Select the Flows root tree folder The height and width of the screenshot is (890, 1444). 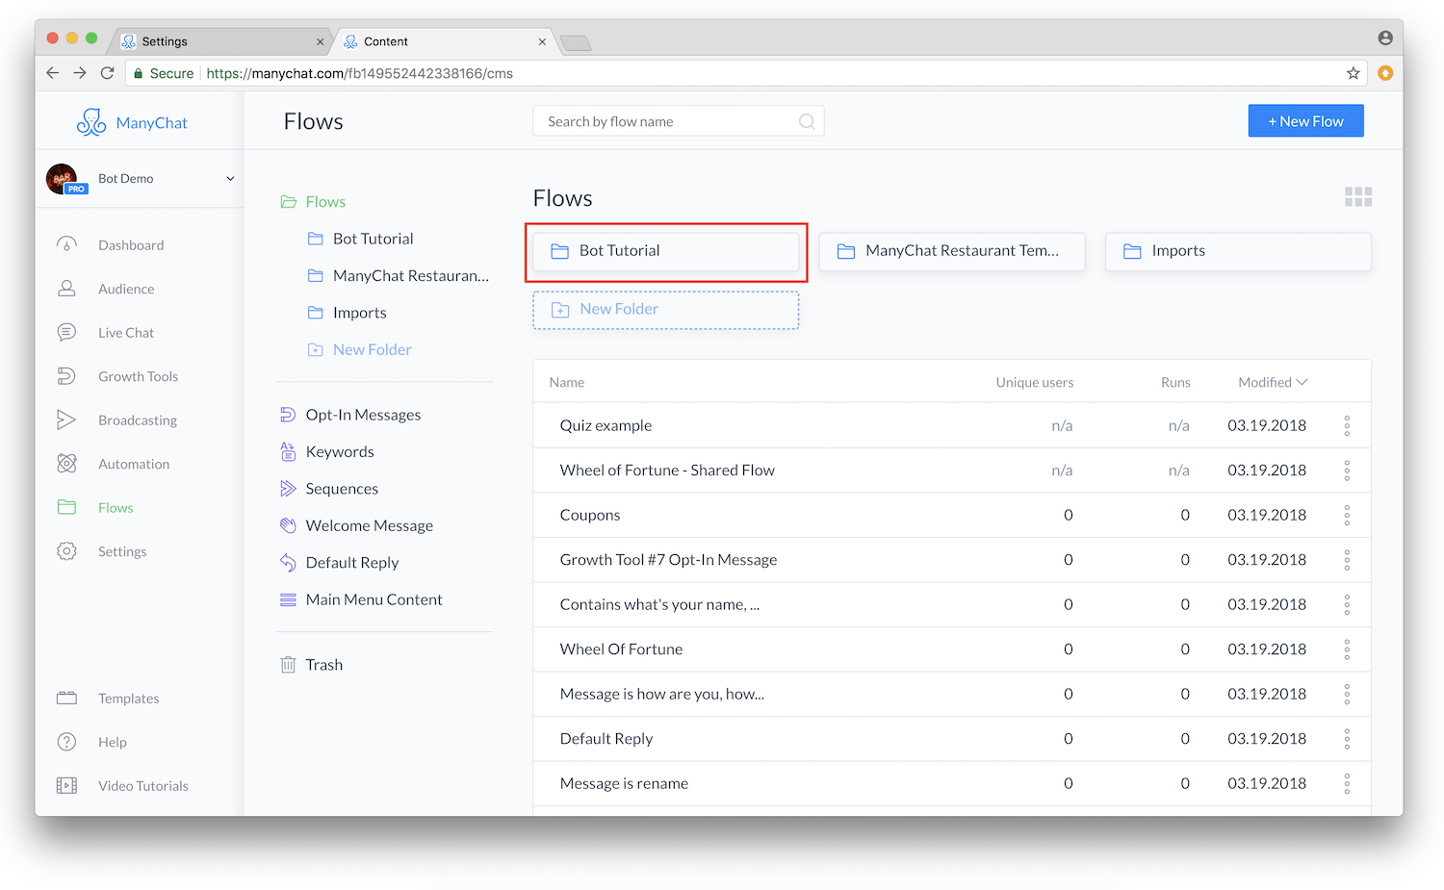pyautogui.click(x=325, y=202)
